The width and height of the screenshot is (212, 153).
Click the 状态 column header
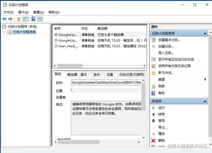tap(88, 29)
